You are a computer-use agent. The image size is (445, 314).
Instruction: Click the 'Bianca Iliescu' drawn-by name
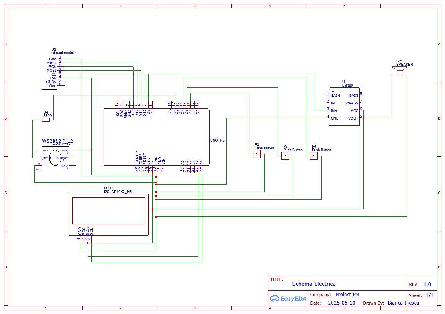tap(403, 303)
